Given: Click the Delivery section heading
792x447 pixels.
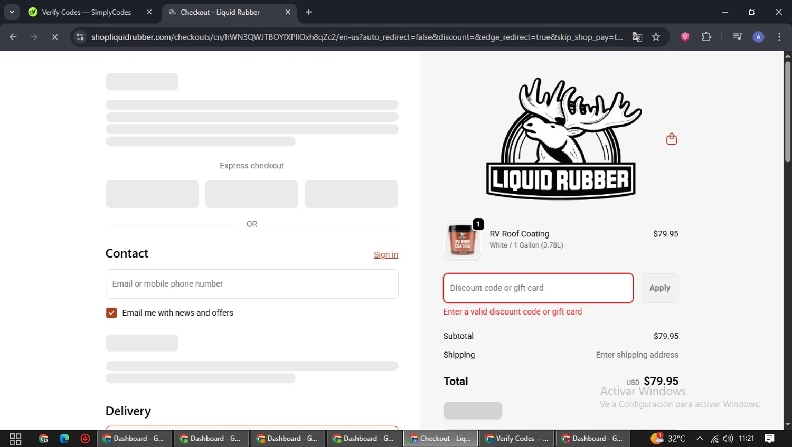Looking at the screenshot, I should 128,411.
